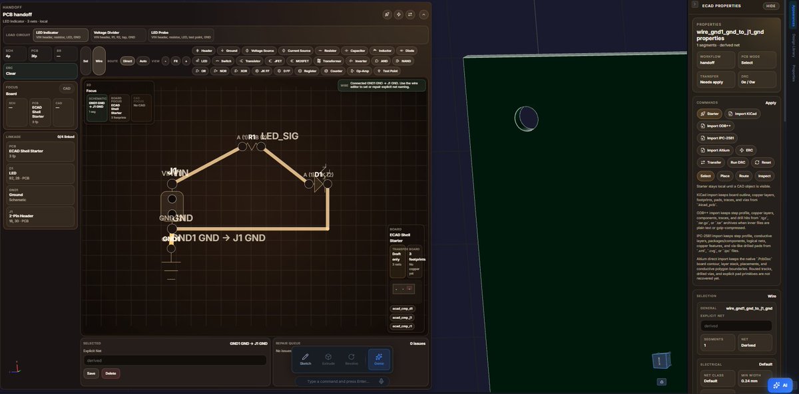
Task: Add a Resistor component
Action: tap(328, 50)
